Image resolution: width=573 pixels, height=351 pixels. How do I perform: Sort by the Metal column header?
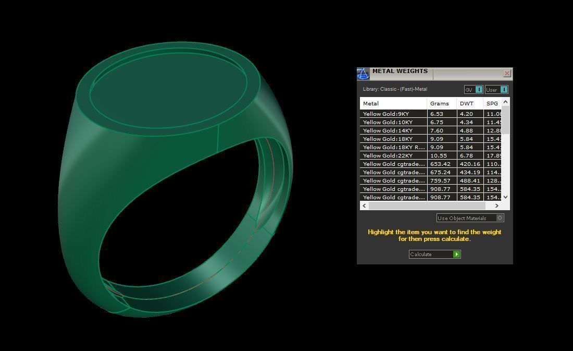[393, 104]
